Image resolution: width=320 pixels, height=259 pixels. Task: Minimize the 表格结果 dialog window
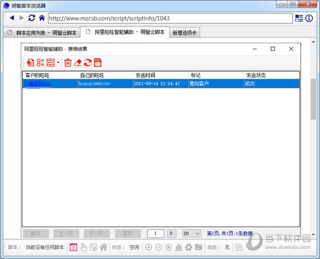pyautogui.click(x=255, y=49)
